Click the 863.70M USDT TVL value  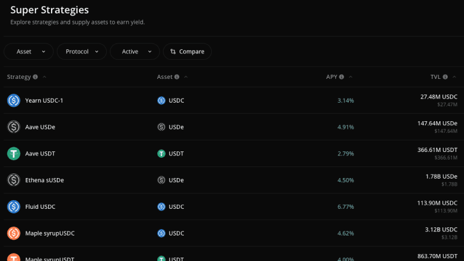coord(437,256)
